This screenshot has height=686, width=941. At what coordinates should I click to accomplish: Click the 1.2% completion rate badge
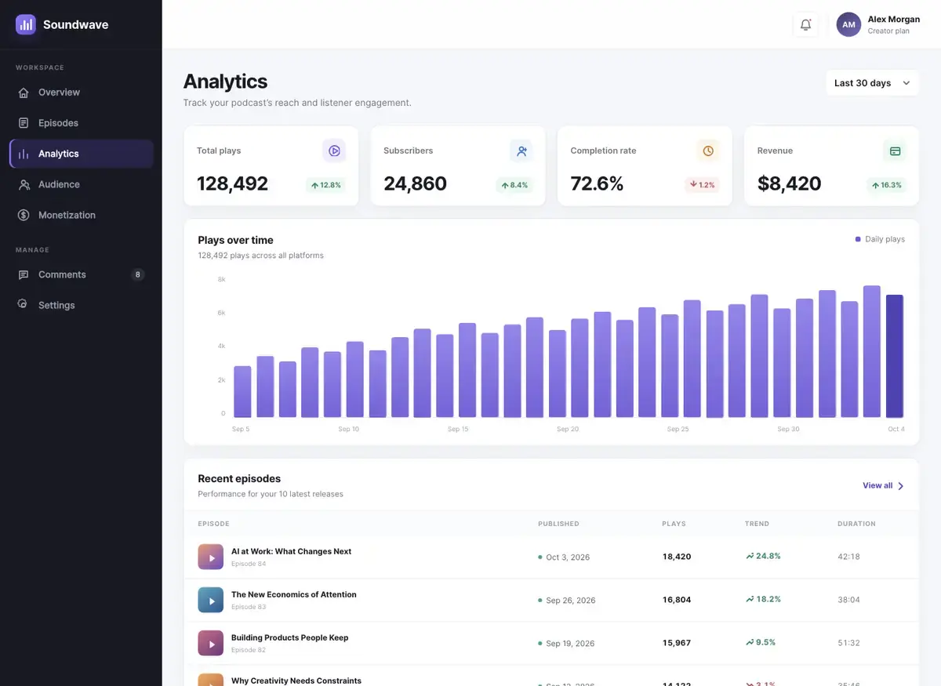(x=702, y=185)
